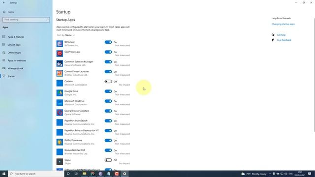Click the weather Mostly cloudy widget

click(x=254, y=174)
